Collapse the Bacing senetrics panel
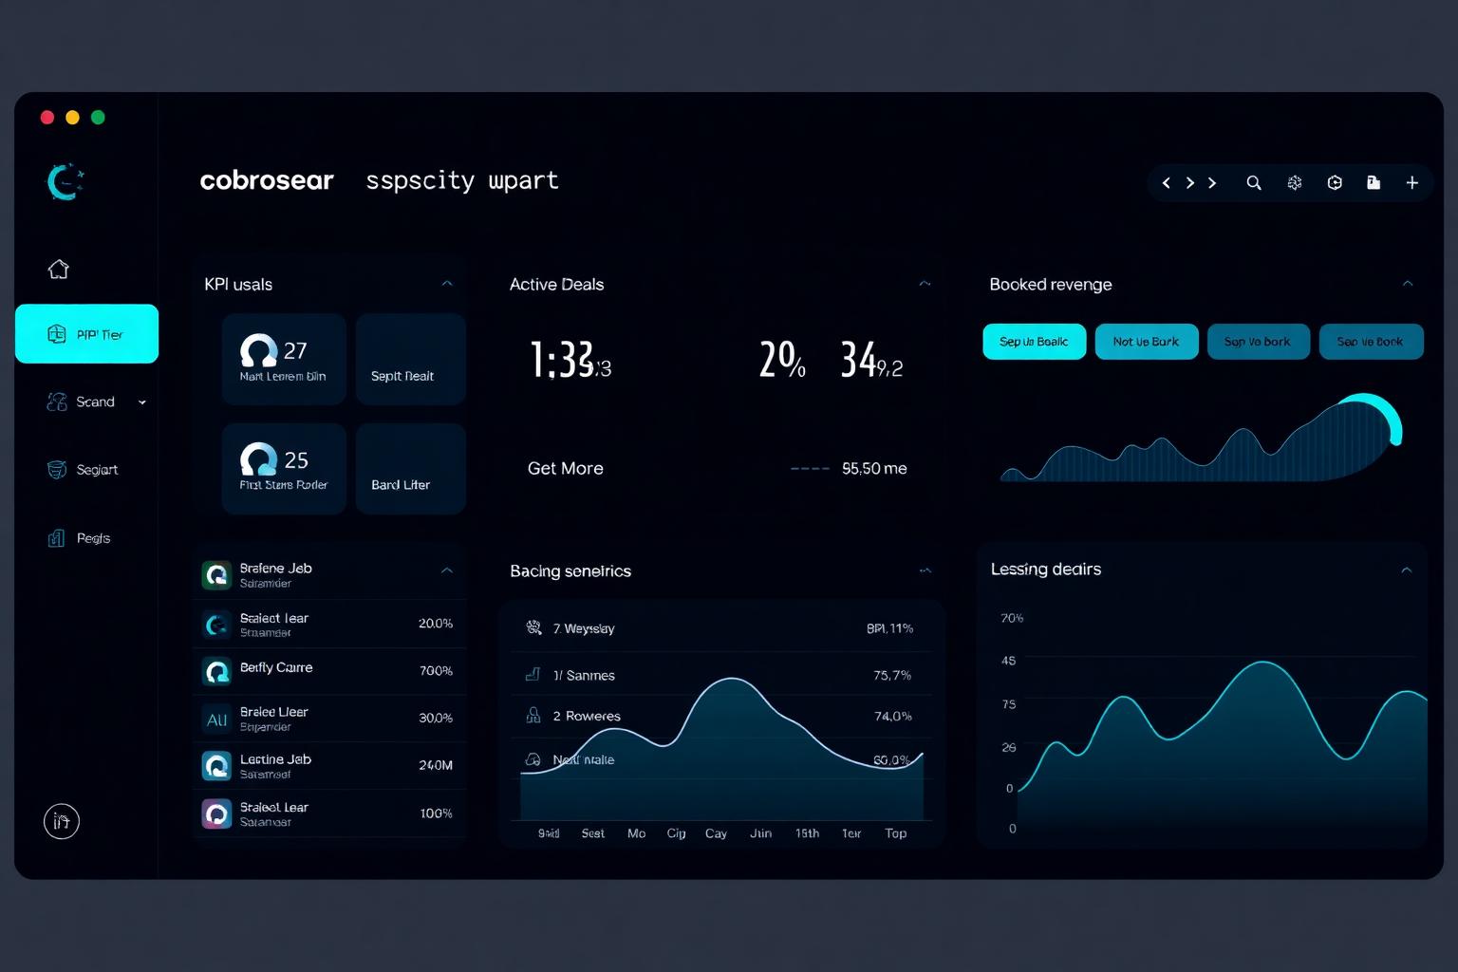 (x=925, y=570)
